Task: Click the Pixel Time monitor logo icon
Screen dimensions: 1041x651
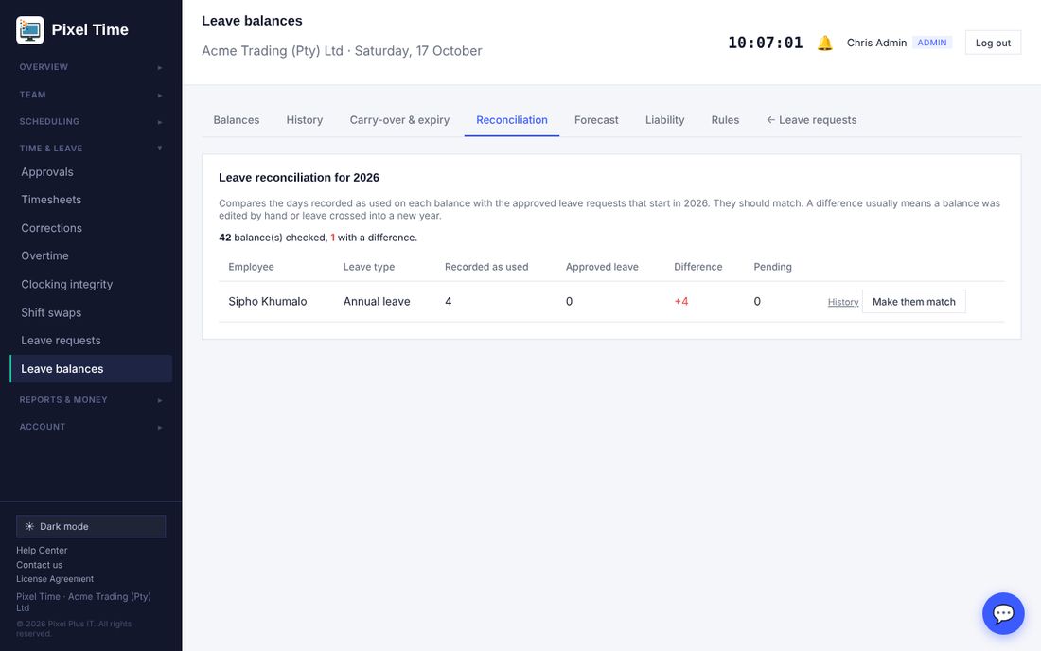Action: tap(30, 30)
